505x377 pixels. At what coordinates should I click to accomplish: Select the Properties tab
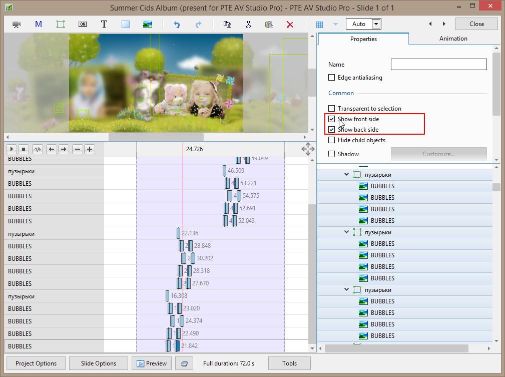click(363, 39)
